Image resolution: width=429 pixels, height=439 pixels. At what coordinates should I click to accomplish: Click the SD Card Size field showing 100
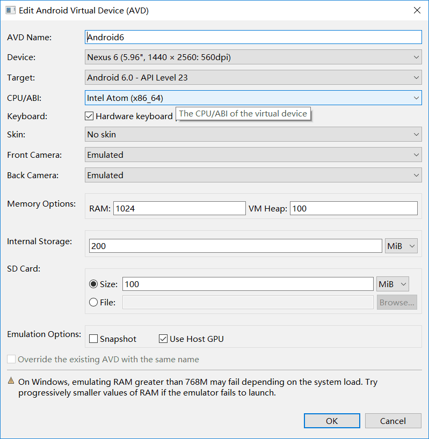pos(248,284)
